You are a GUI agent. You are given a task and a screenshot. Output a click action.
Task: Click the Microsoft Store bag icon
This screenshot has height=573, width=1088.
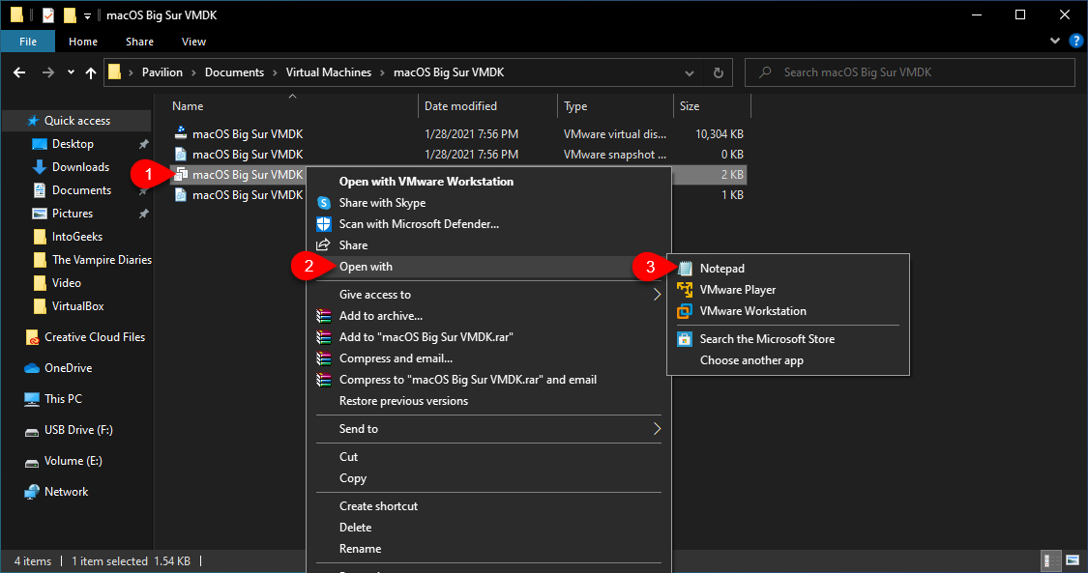[x=685, y=339]
